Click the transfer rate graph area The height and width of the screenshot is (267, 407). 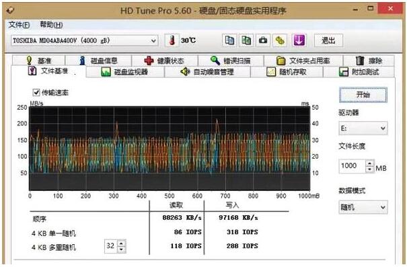pyautogui.click(x=170, y=149)
